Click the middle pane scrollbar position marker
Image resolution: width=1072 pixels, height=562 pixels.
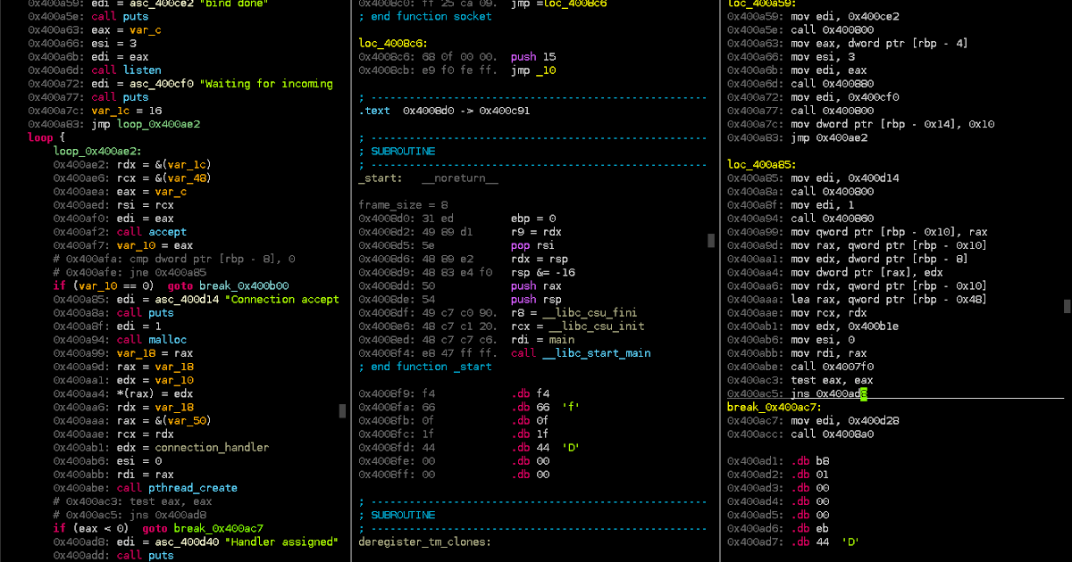pyautogui.click(x=711, y=240)
